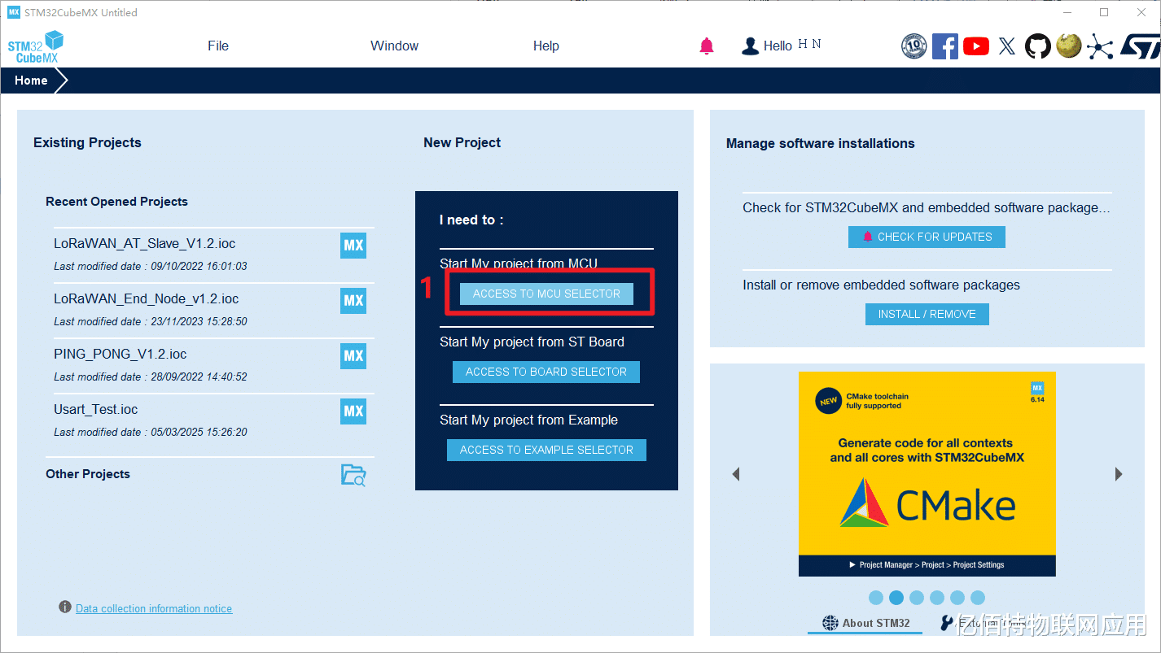This screenshot has height=653, width=1161.
Task: Open the Window menu
Action: coord(395,46)
